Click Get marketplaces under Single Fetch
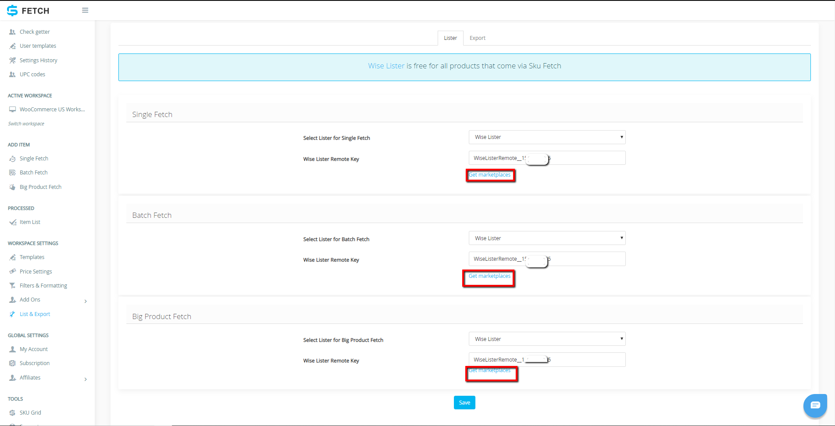The width and height of the screenshot is (835, 426). pyautogui.click(x=489, y=175)
